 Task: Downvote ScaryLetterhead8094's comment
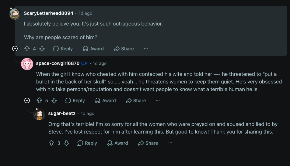[x=42, y=49]
